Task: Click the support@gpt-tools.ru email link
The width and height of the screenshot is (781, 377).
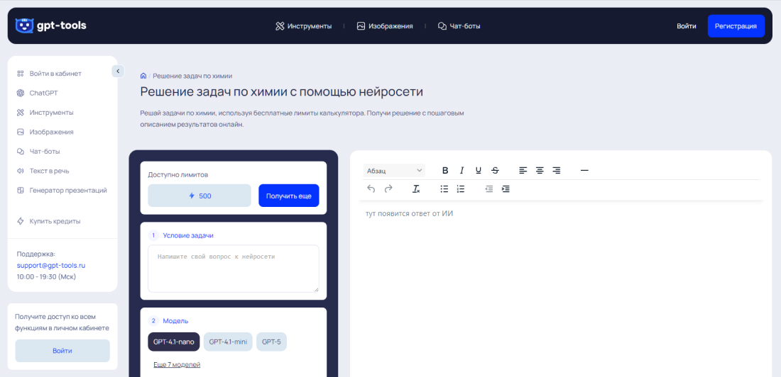Action: click(x=51, y=266)
